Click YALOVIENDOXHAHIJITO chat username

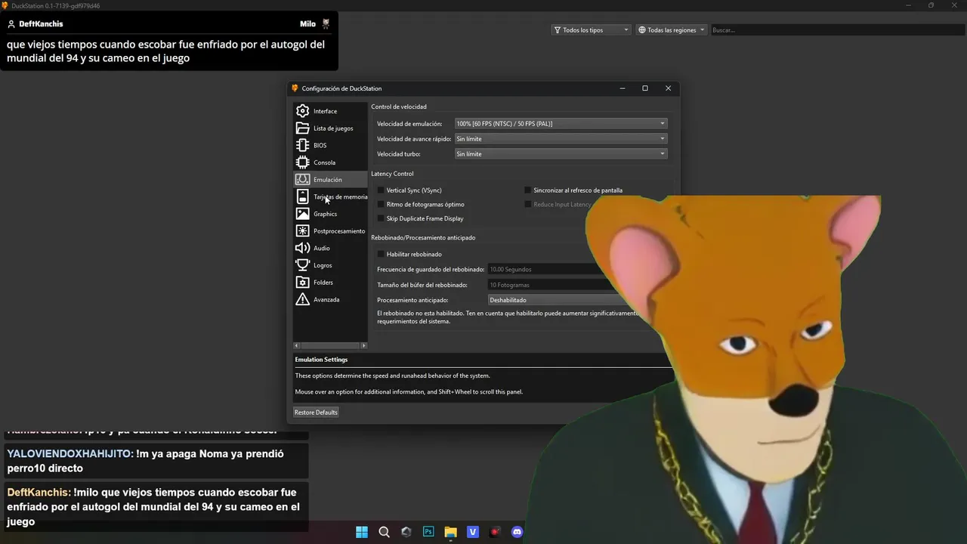[70, 454]
